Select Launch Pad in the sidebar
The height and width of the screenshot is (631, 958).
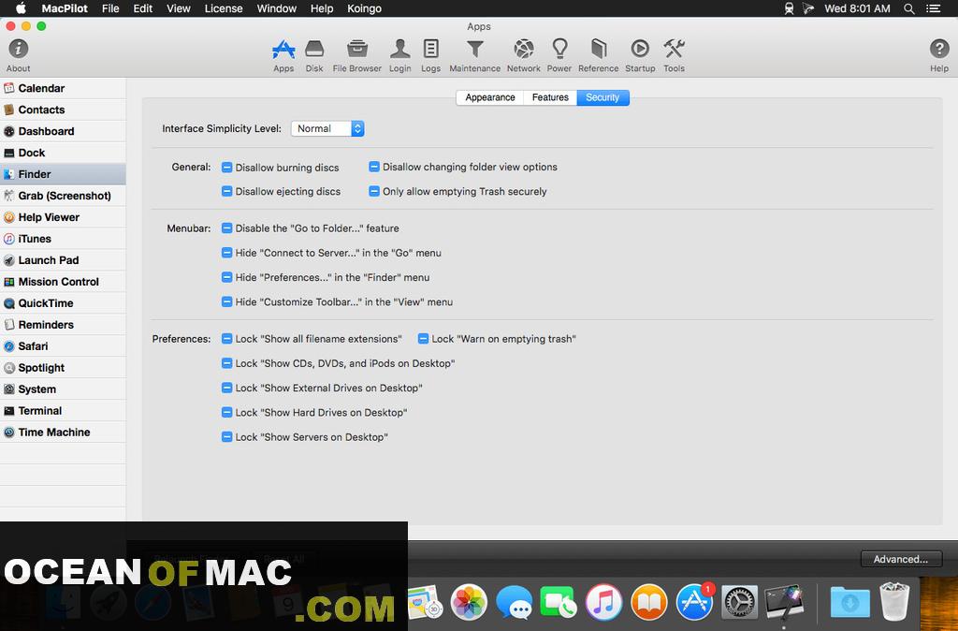tap(63, 260)
